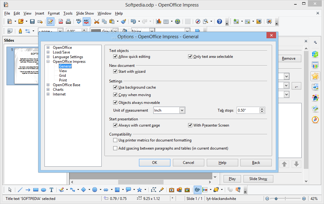Screen dimensions: 324x204
Task: Select the Stars shapes tool
Action: coord(140,189)
